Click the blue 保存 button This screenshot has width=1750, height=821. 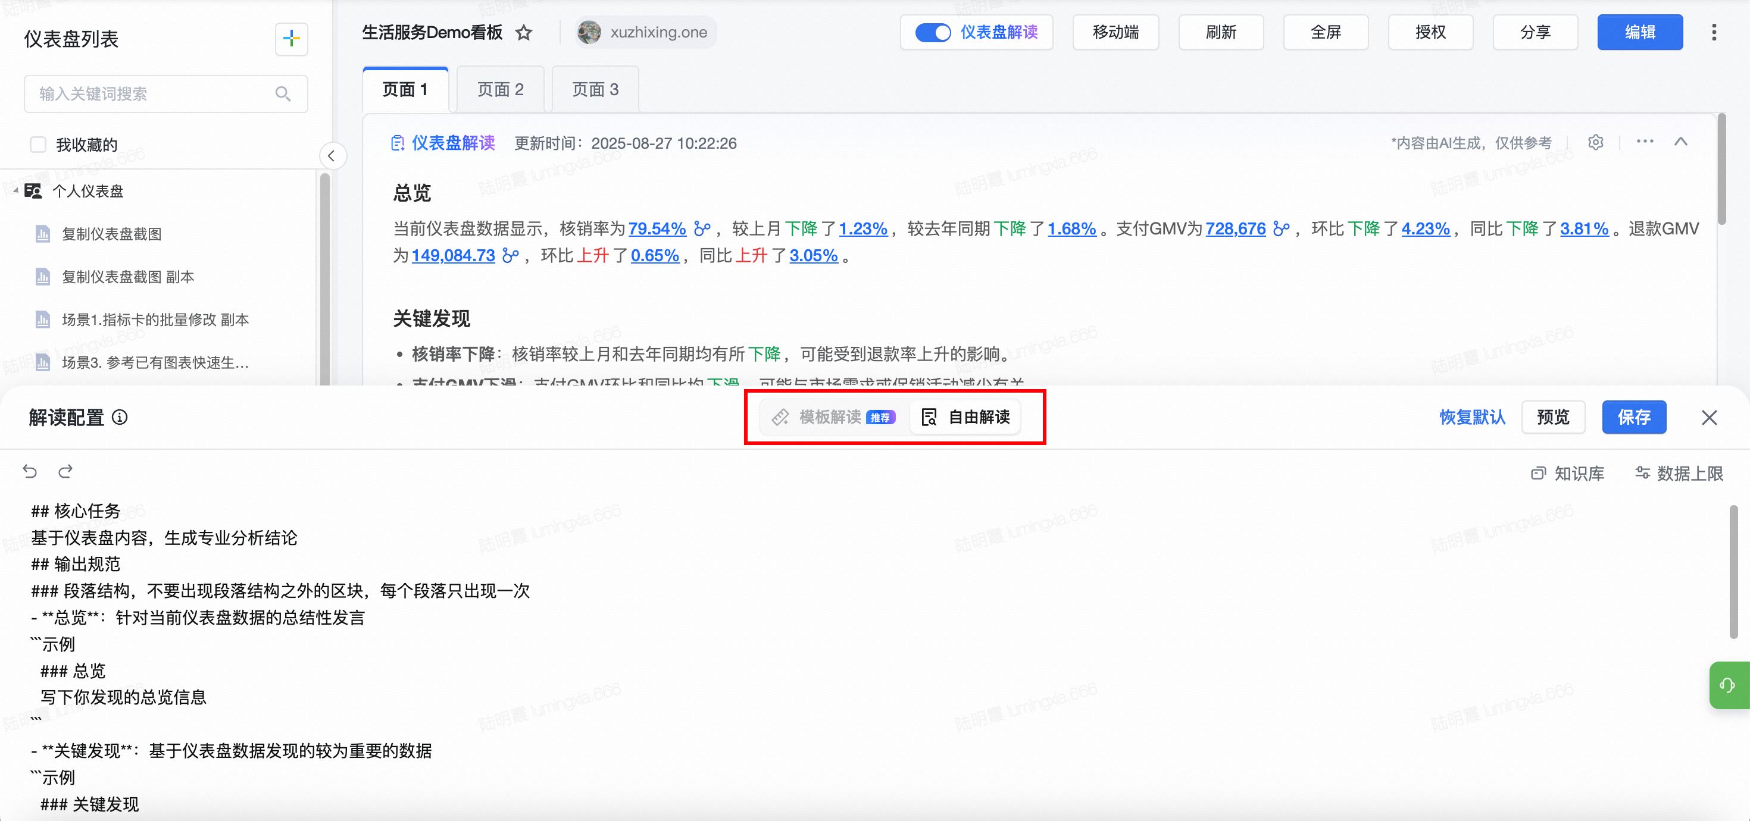point(1633,417)
